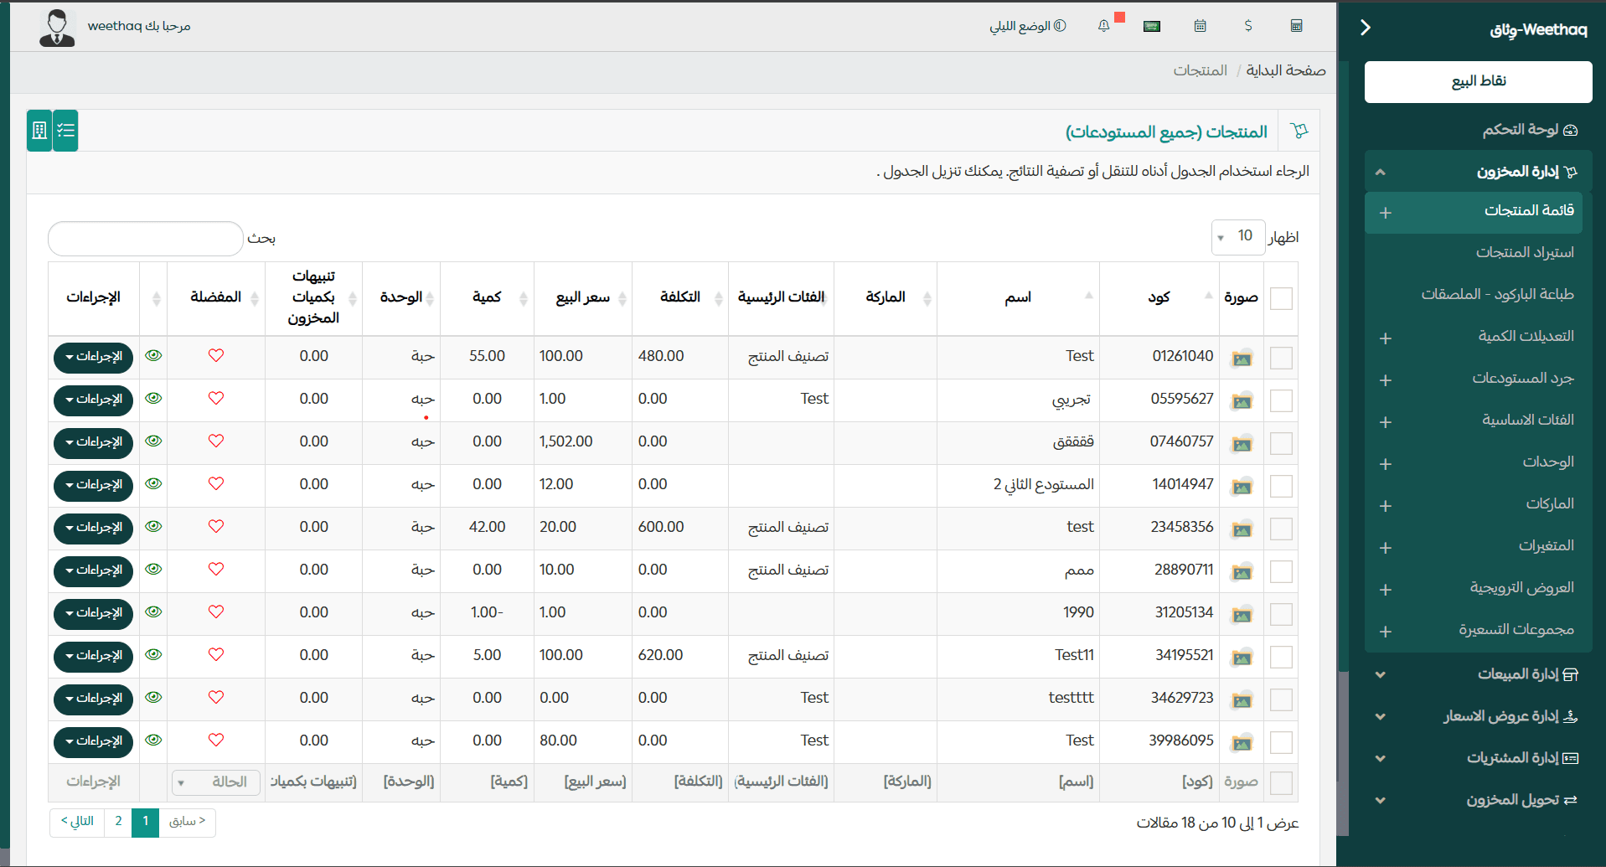Open the calculator icon in the top bar
The height and width of the screenshot is (867, 1606).
tap(1296, 26)
